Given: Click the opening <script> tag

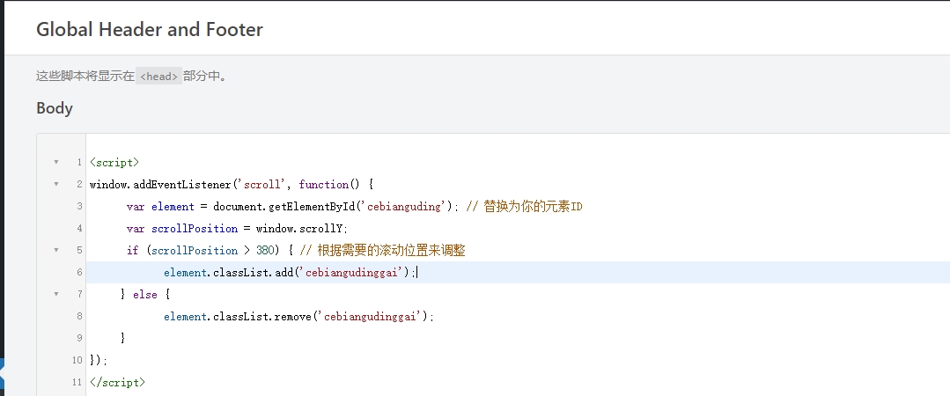Looking at the screenshot, I should [x=114, y=163].
